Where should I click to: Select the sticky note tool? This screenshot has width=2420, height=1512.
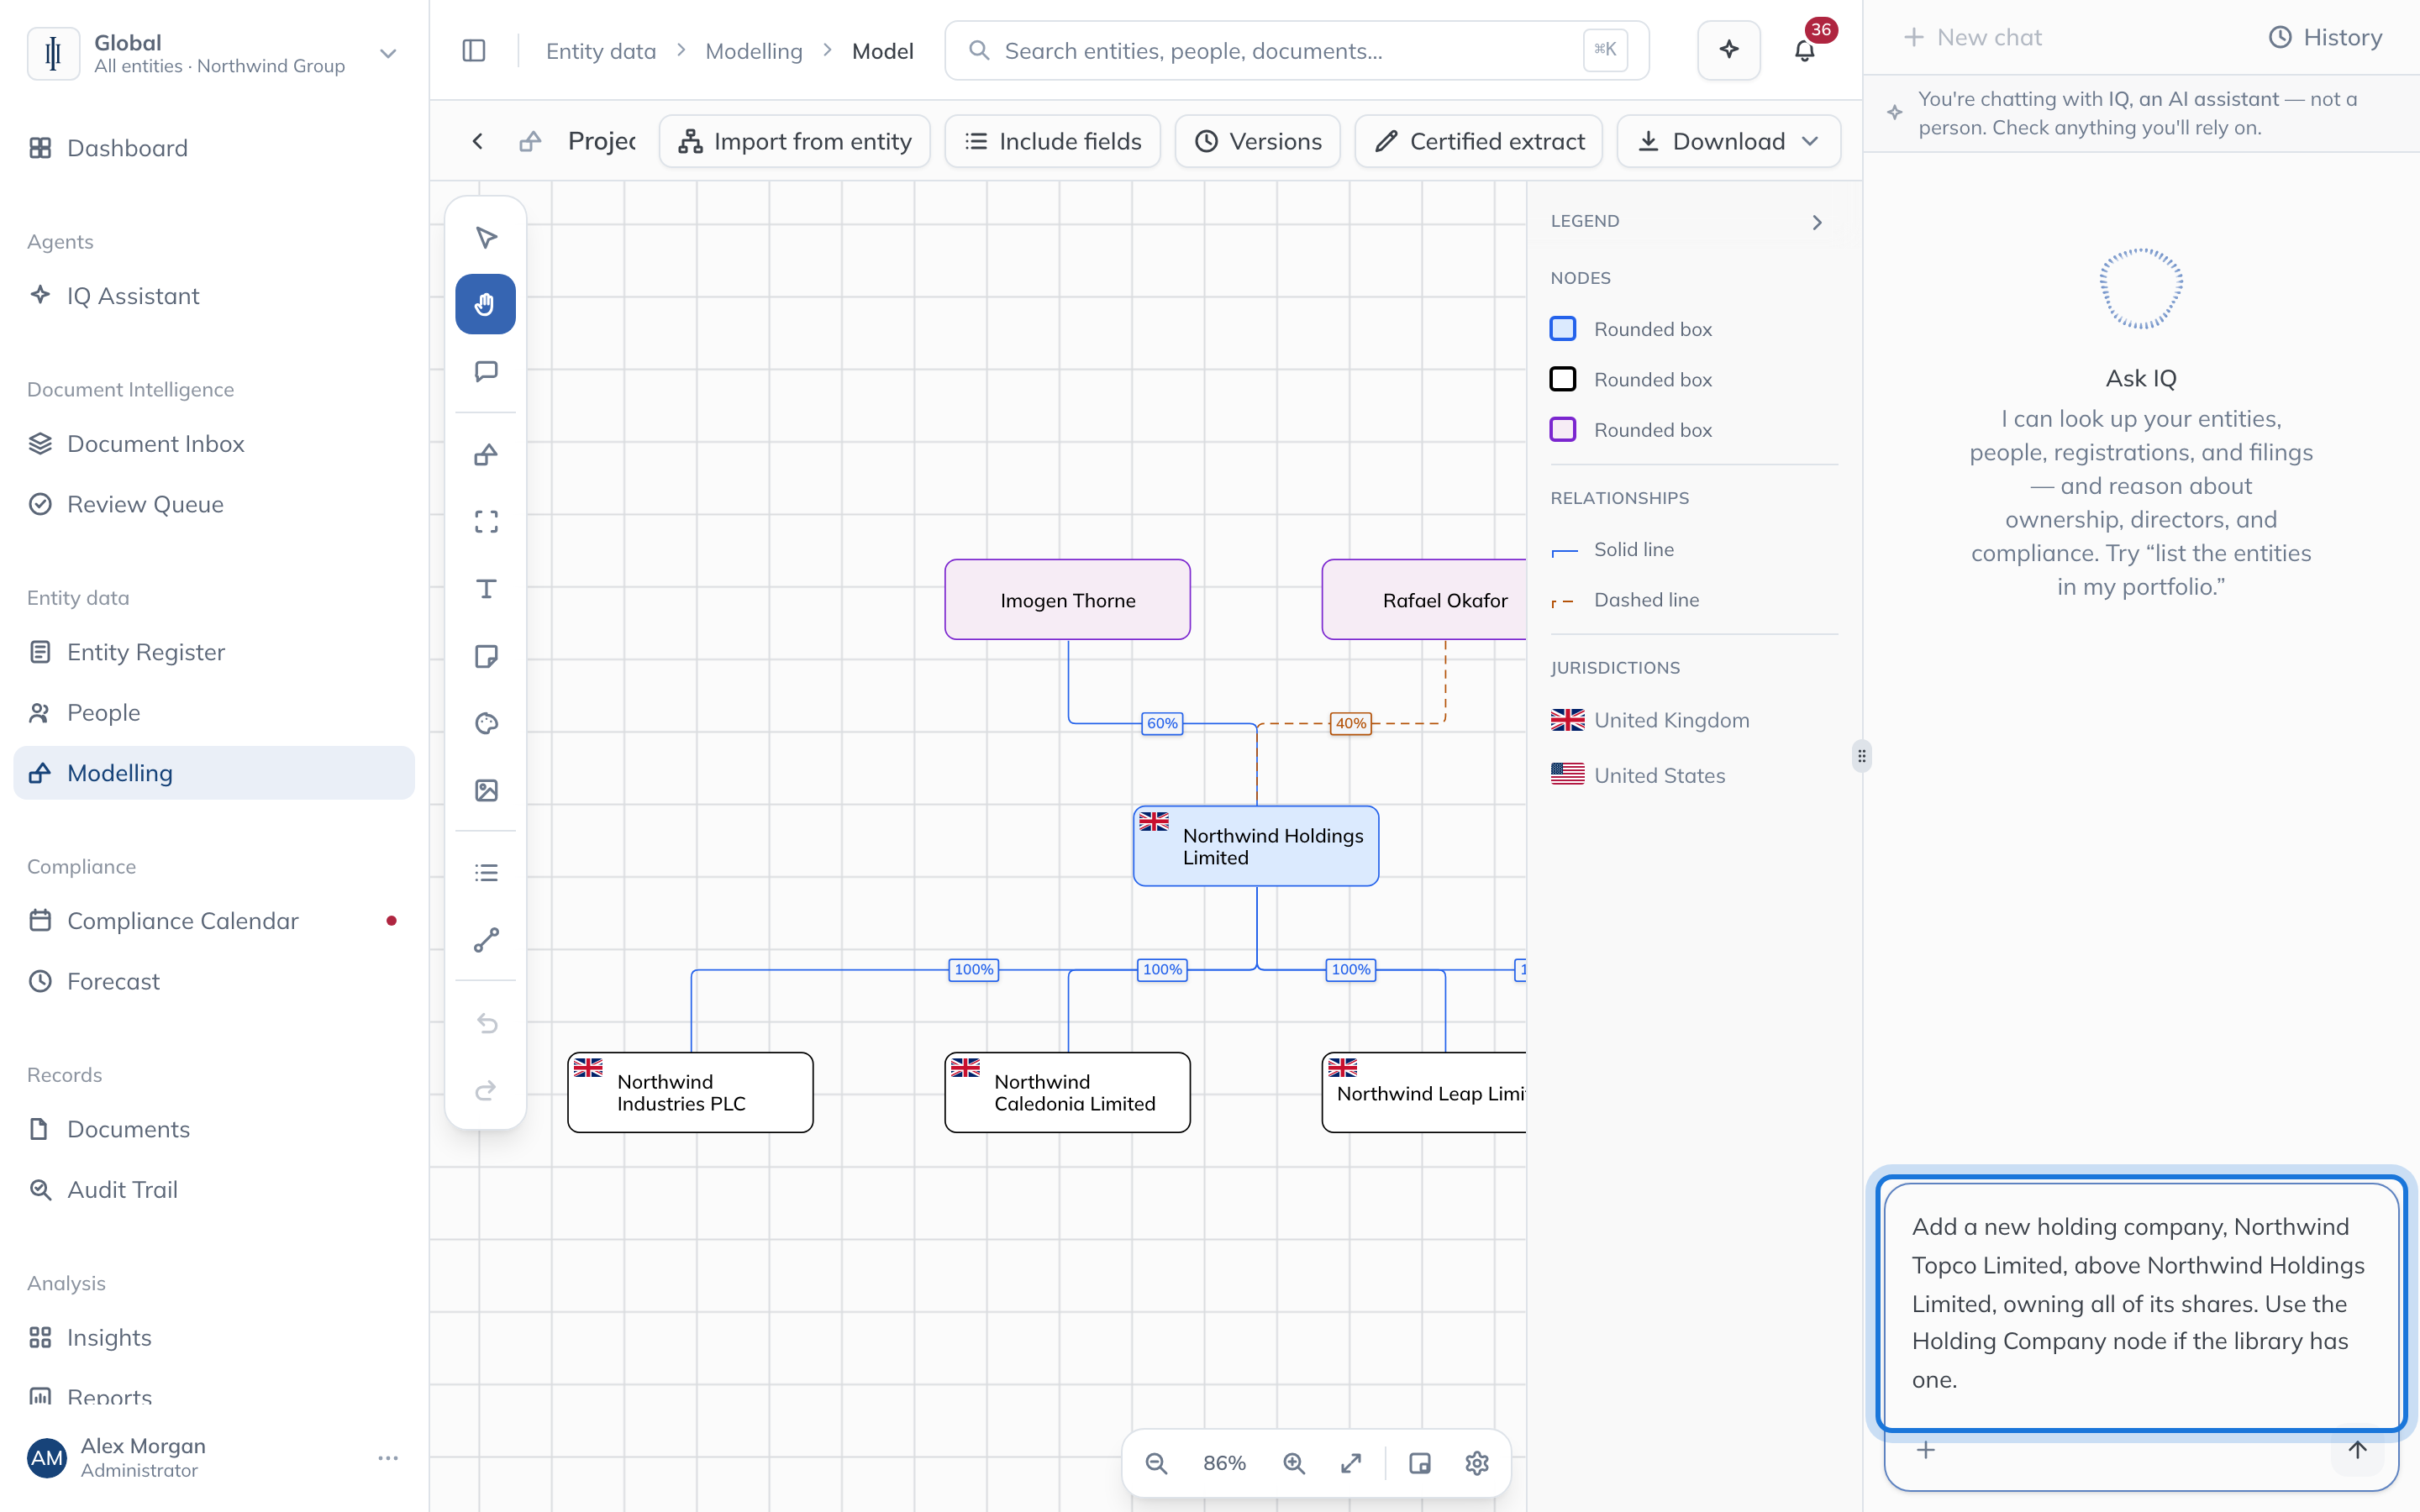486,656
